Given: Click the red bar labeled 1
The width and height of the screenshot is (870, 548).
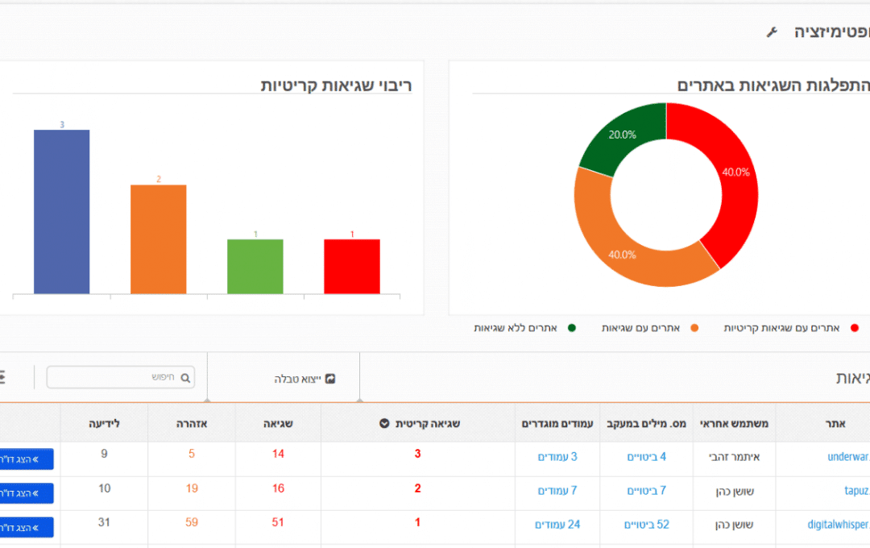Looking at the screenshot, I should [x=352, y=267].
